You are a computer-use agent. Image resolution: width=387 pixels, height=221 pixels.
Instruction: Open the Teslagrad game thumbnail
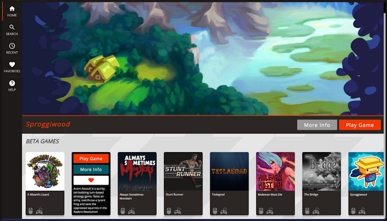click(x=229, y=171)
